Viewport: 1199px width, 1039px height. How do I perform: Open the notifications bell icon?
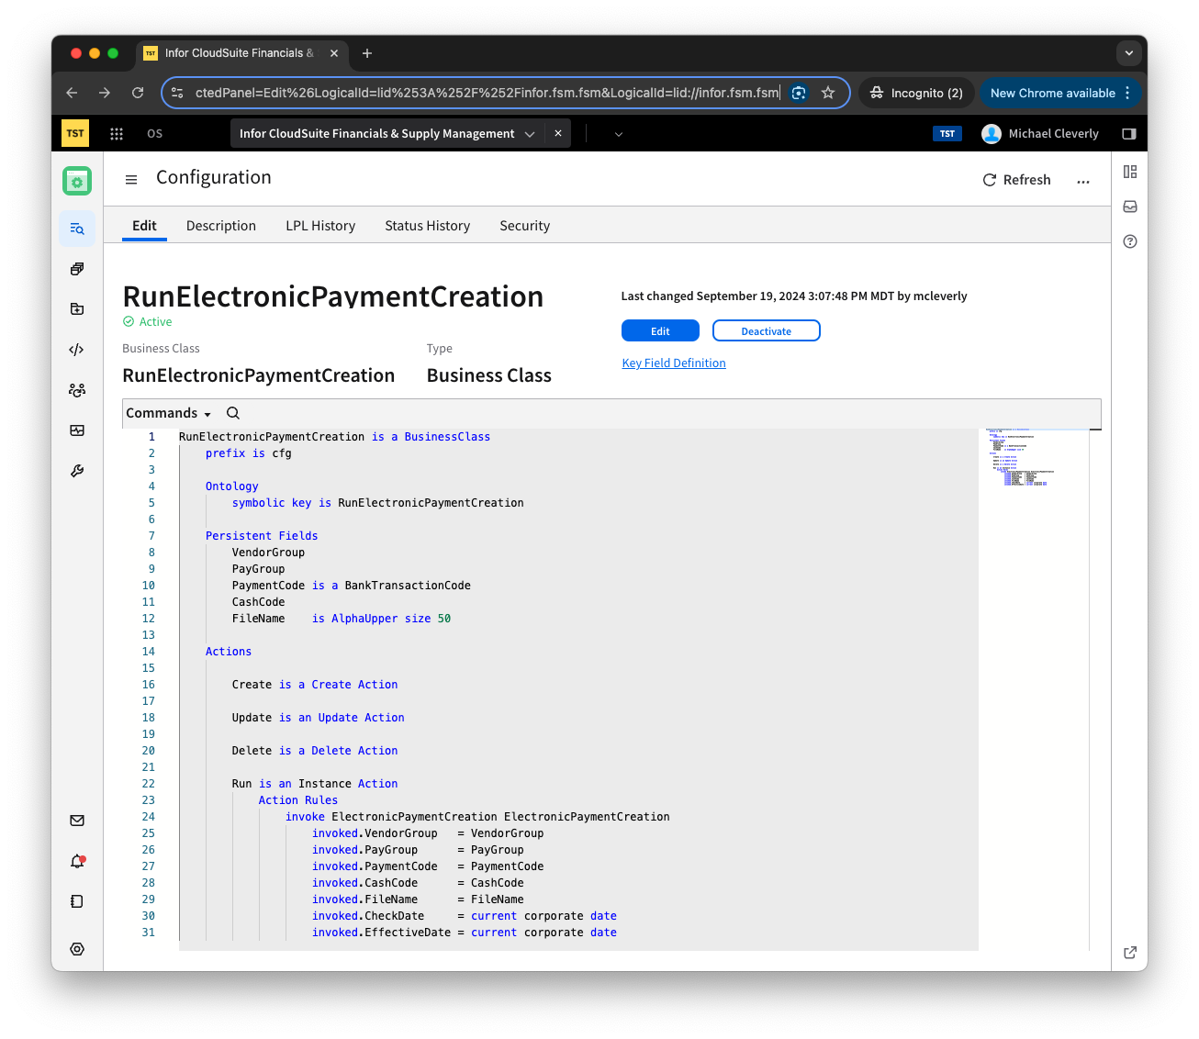pos(77,861)
